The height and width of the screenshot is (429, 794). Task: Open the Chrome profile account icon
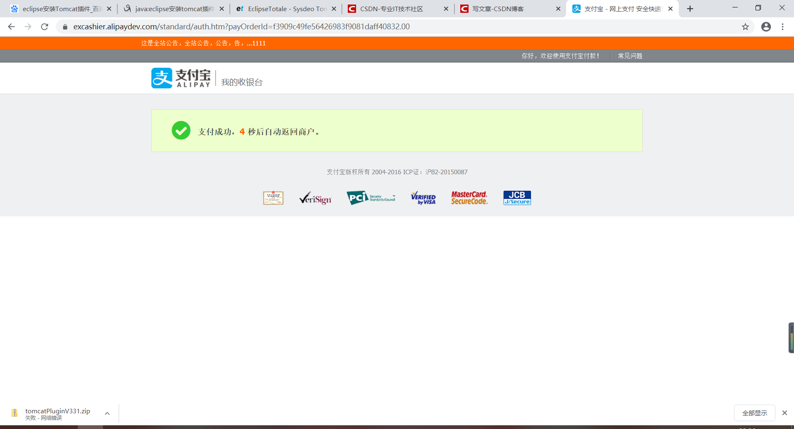[766, 27]
